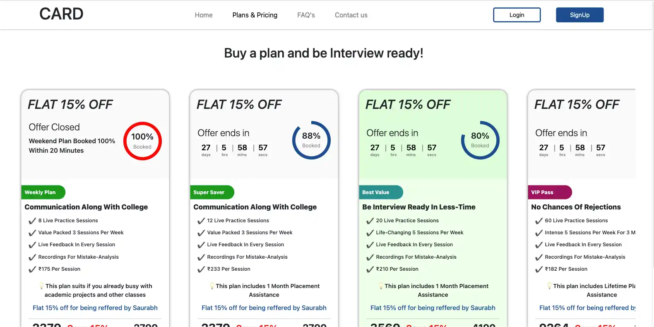Open the FAQ's page
This screenshot has width=654, height=327.
[x=306, y=15]
